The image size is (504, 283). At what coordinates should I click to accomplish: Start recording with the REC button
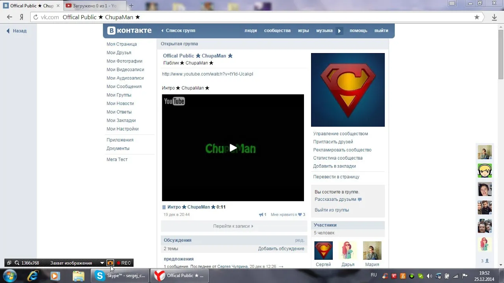pyautogui.click(x=124, y=263)
